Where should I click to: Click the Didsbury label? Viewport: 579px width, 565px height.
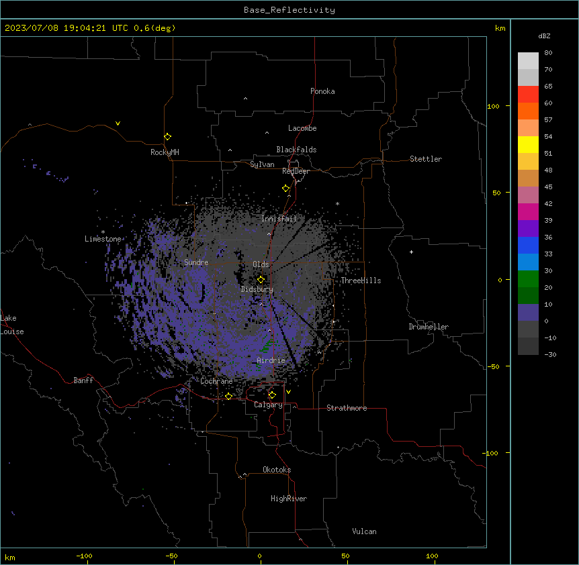point(257,289)
